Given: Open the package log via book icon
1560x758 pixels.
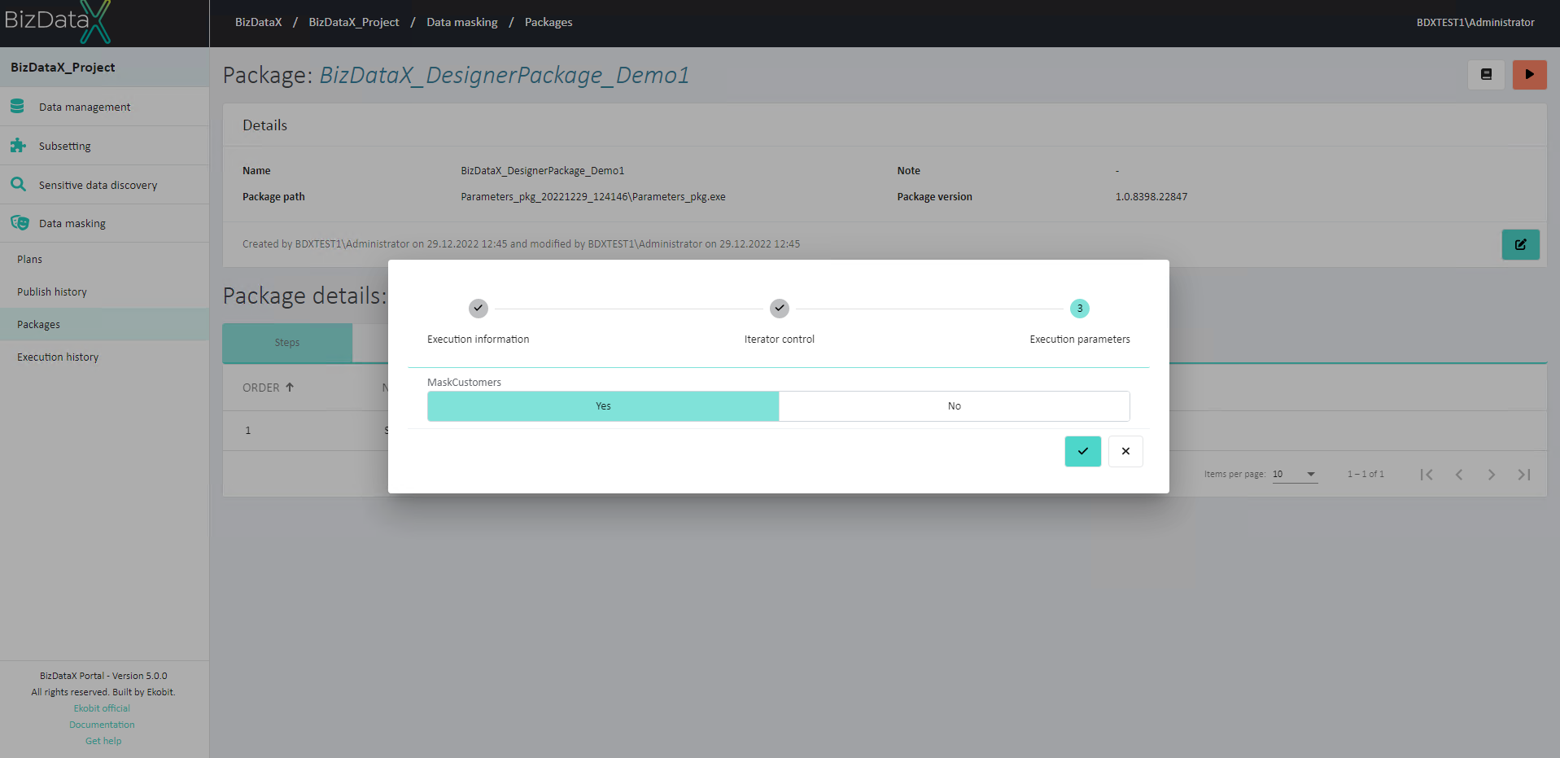Looking at the screenshot, I should [x=1486, y=74].
